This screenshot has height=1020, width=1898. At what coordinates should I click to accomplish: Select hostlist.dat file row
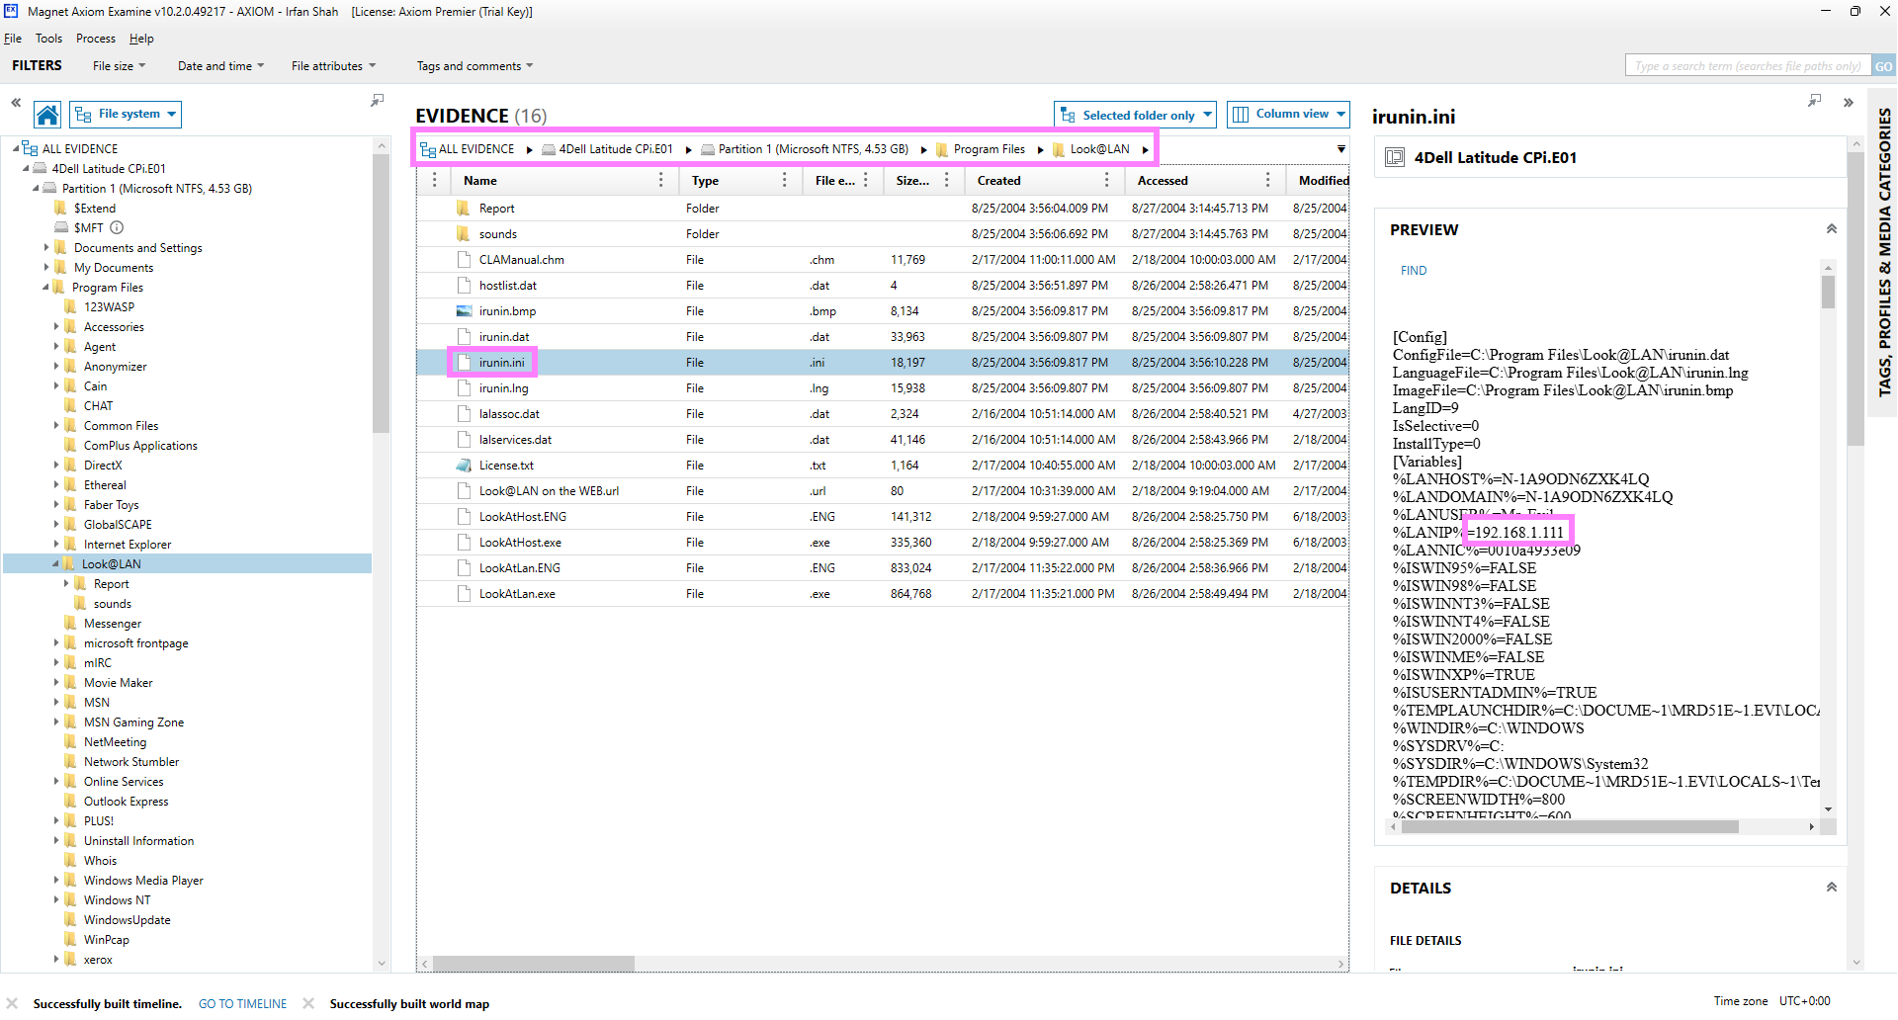(x=883, y=286)
